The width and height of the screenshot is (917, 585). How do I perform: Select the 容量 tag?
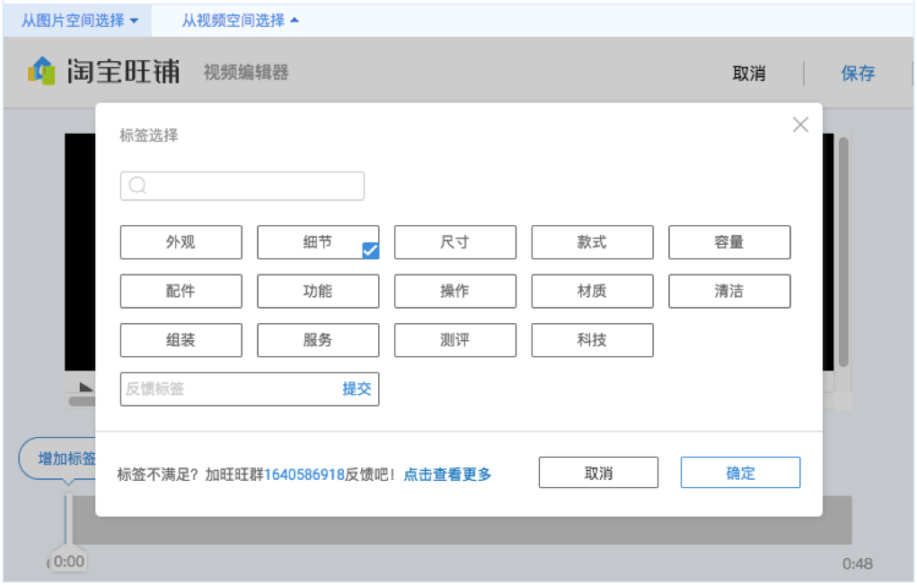pyautogui.click(x=729, y=242)
